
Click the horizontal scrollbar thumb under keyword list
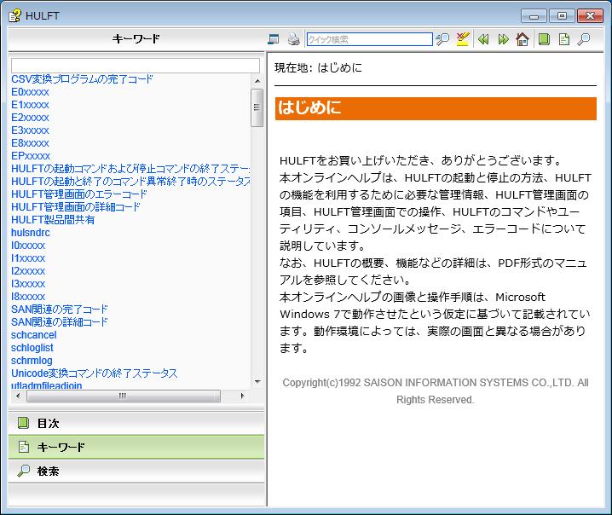[x=124, y=396]
